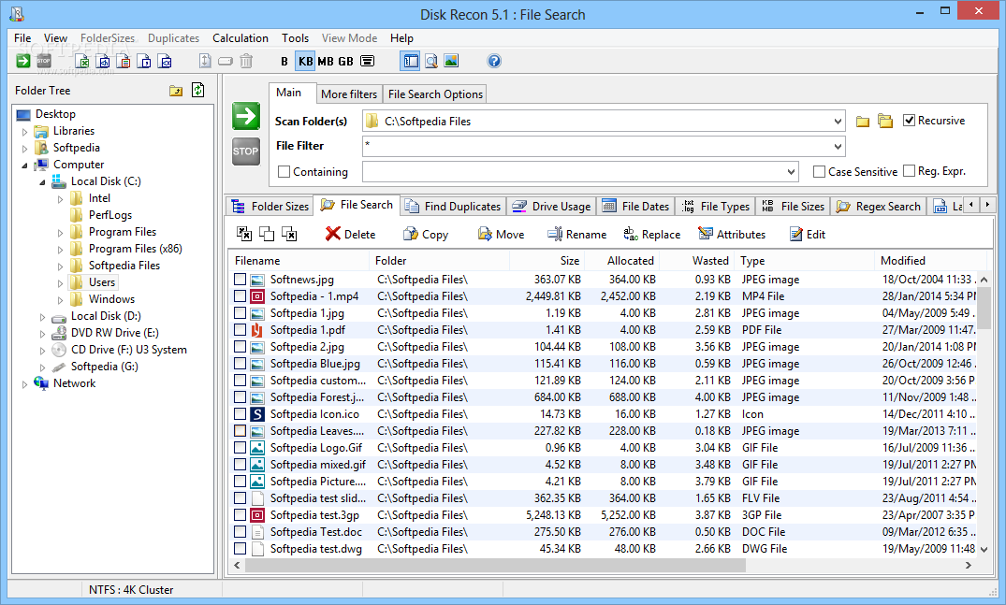The width and height of the screenshot is (1006, 605).
Task: Open the File menu
Action: 22,38
